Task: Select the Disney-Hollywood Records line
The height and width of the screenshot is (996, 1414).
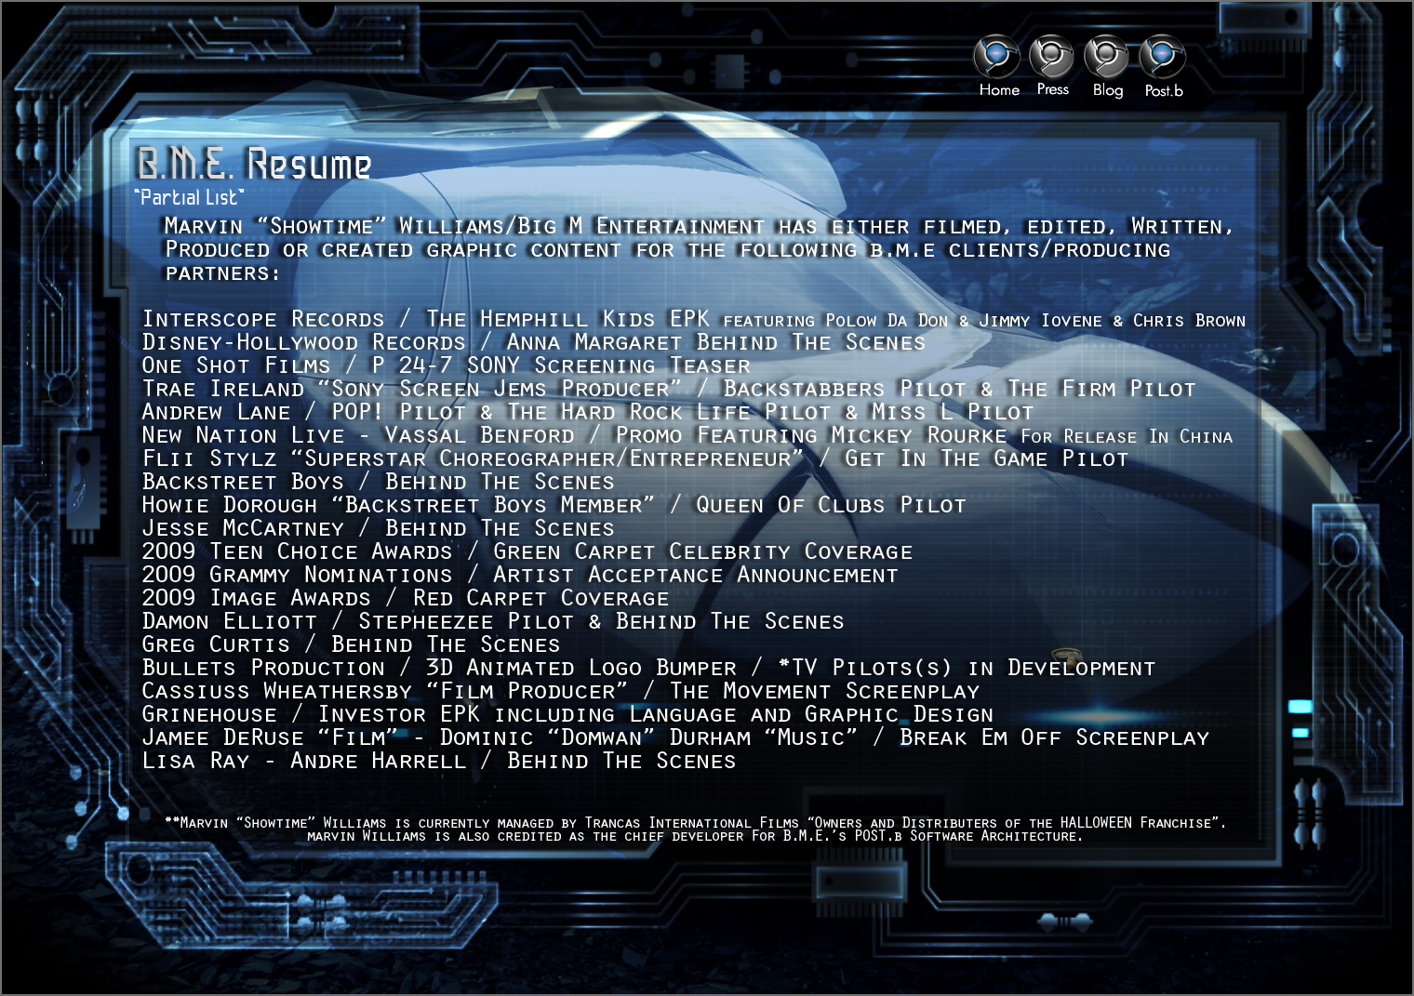Action: click(x=534, y=342)
